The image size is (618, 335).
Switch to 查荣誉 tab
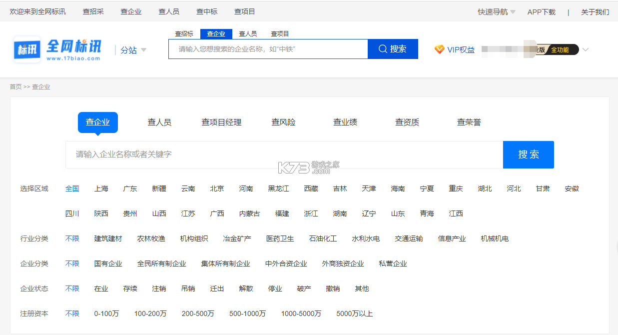click(469, 122)
